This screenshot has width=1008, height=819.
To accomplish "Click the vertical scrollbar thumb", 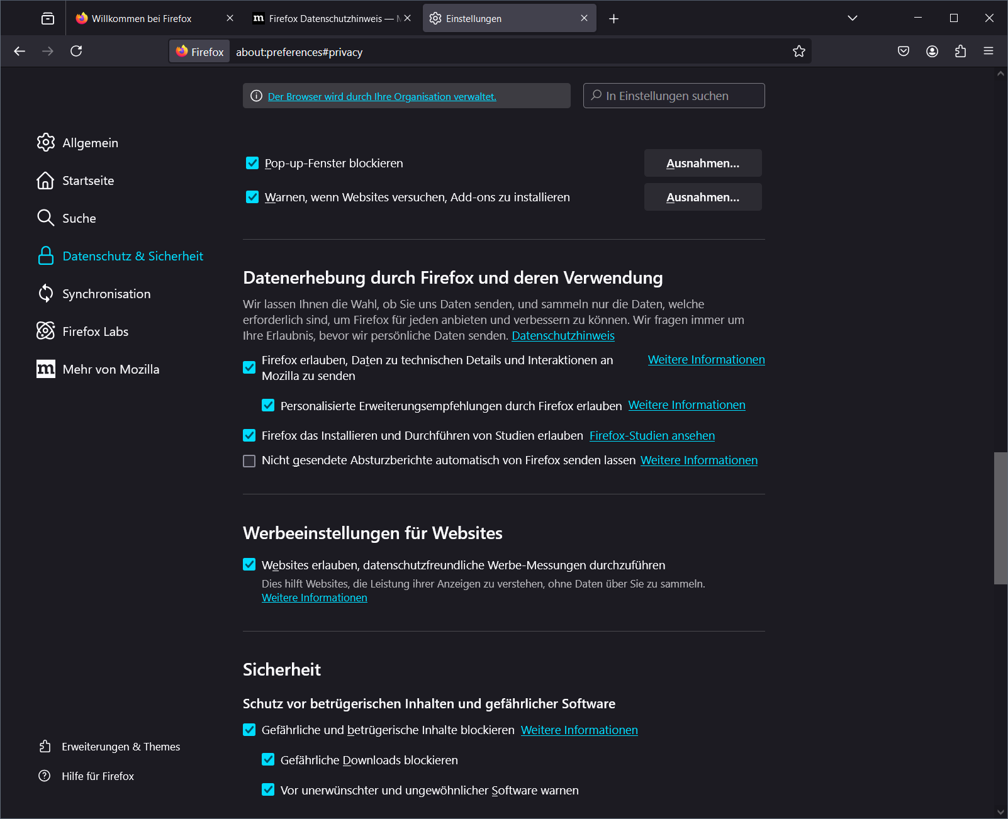I will coord(1000,518).
